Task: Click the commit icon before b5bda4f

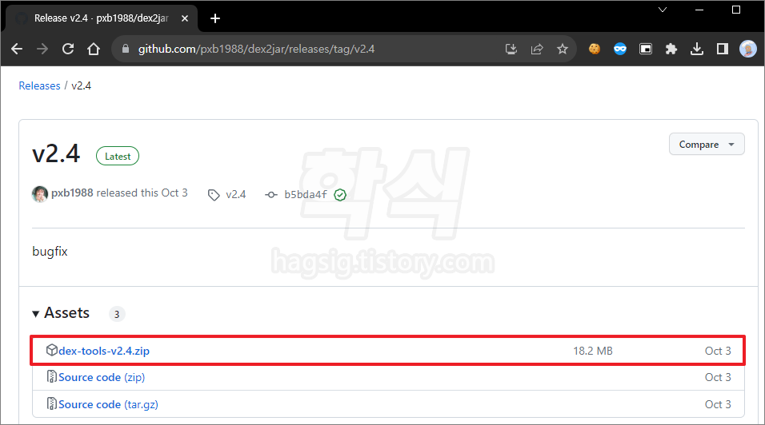Action: click(271, 195)
